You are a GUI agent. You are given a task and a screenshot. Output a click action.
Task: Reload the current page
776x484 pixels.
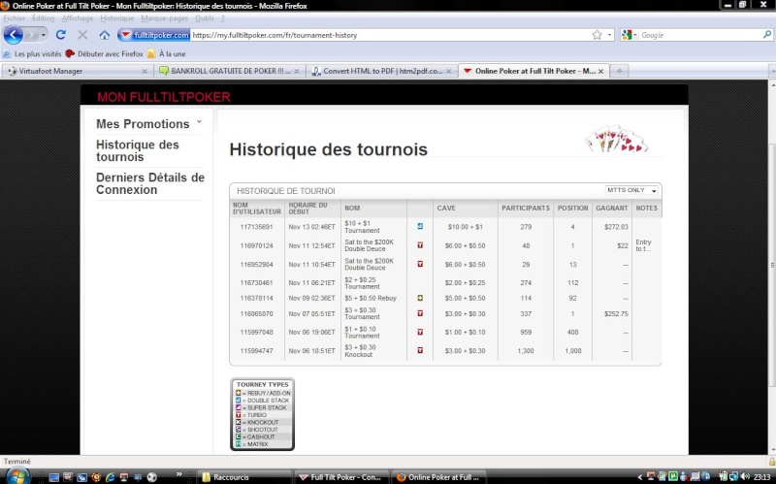(x=61, y=35)
